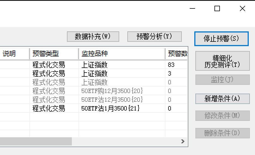Sort by 预警类型 column header
The height and width of the screenshot is (155, 255).
tap(54, 54)
